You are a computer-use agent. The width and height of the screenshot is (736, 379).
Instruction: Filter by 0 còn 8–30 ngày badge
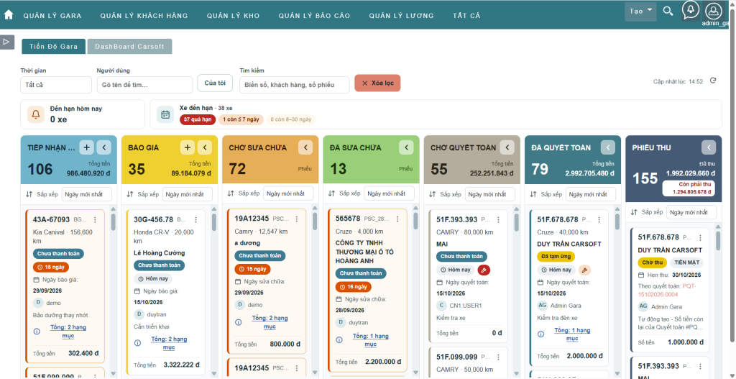pos(291,119)
